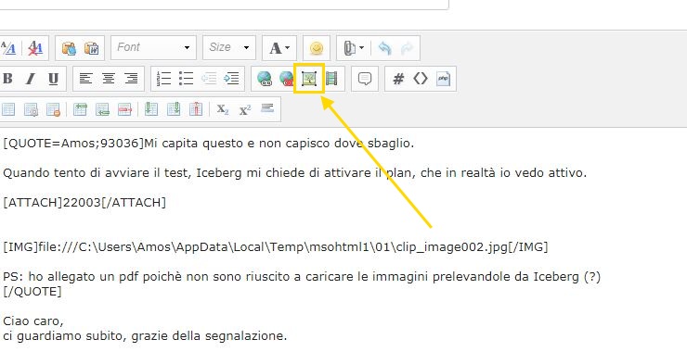Toggle Italic formatting

pyautogui.click(x=31, y=79)
